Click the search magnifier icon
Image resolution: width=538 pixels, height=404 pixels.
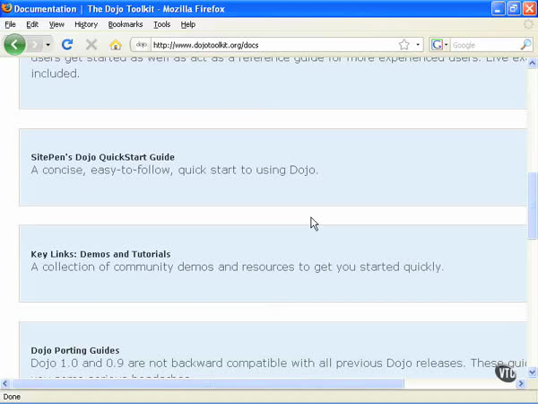526,44
